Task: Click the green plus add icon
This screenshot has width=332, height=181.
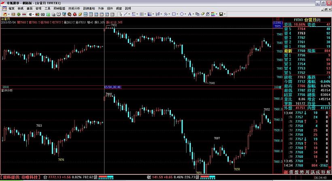Action: (x=19, y=14)
